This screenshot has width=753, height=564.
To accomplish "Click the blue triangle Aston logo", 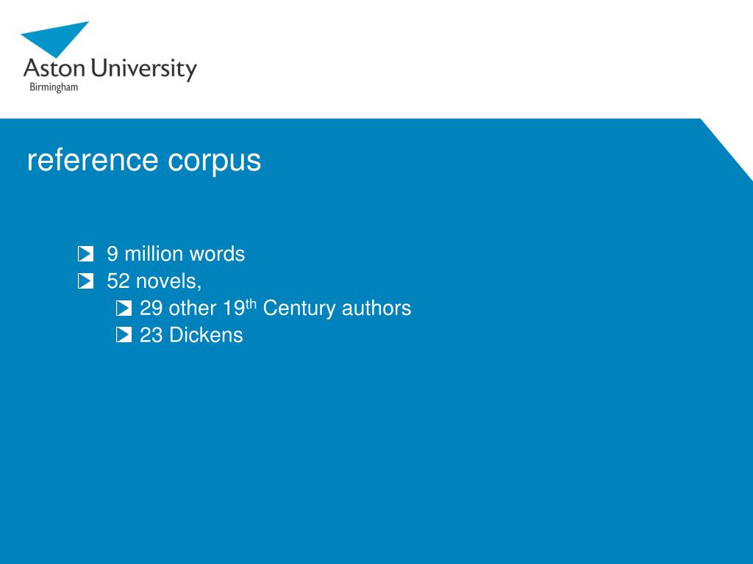I will [53, 37].
